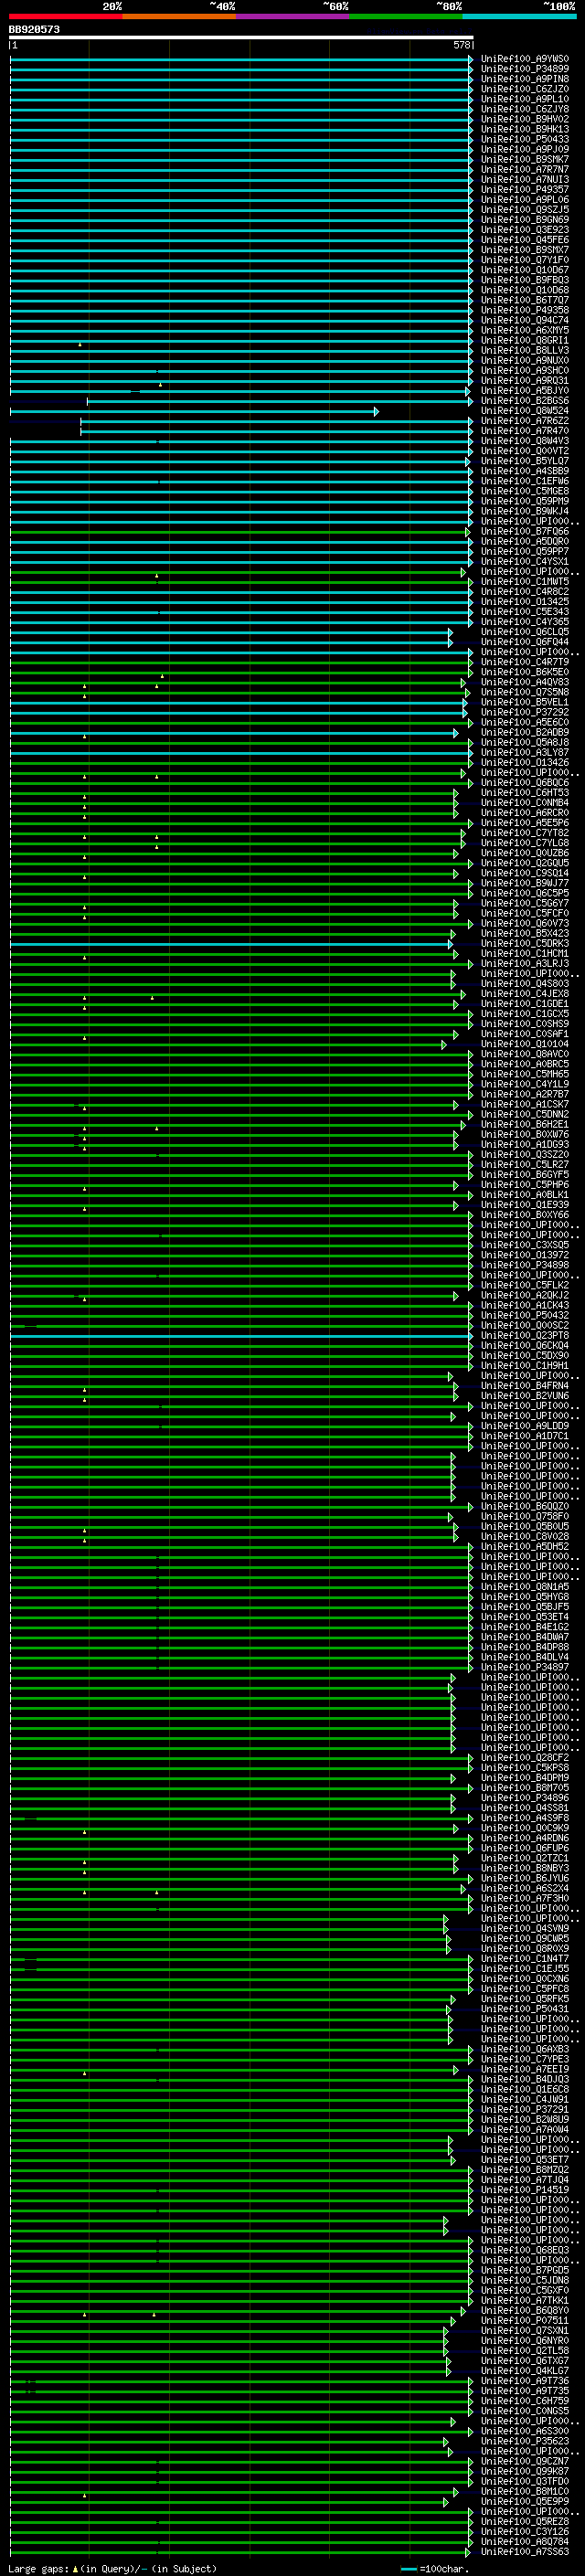Image resolution: width=585 pixels, height=2576 pixels.
Task: Select the query ID BB920573
Action: pos(34,29)
